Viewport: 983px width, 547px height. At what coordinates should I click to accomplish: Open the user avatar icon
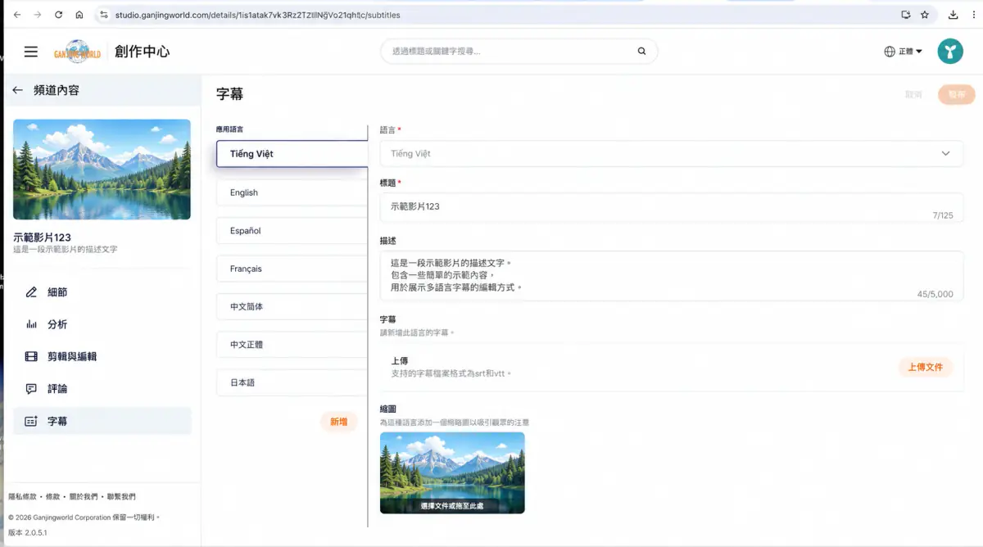click(x=950, y=52)
